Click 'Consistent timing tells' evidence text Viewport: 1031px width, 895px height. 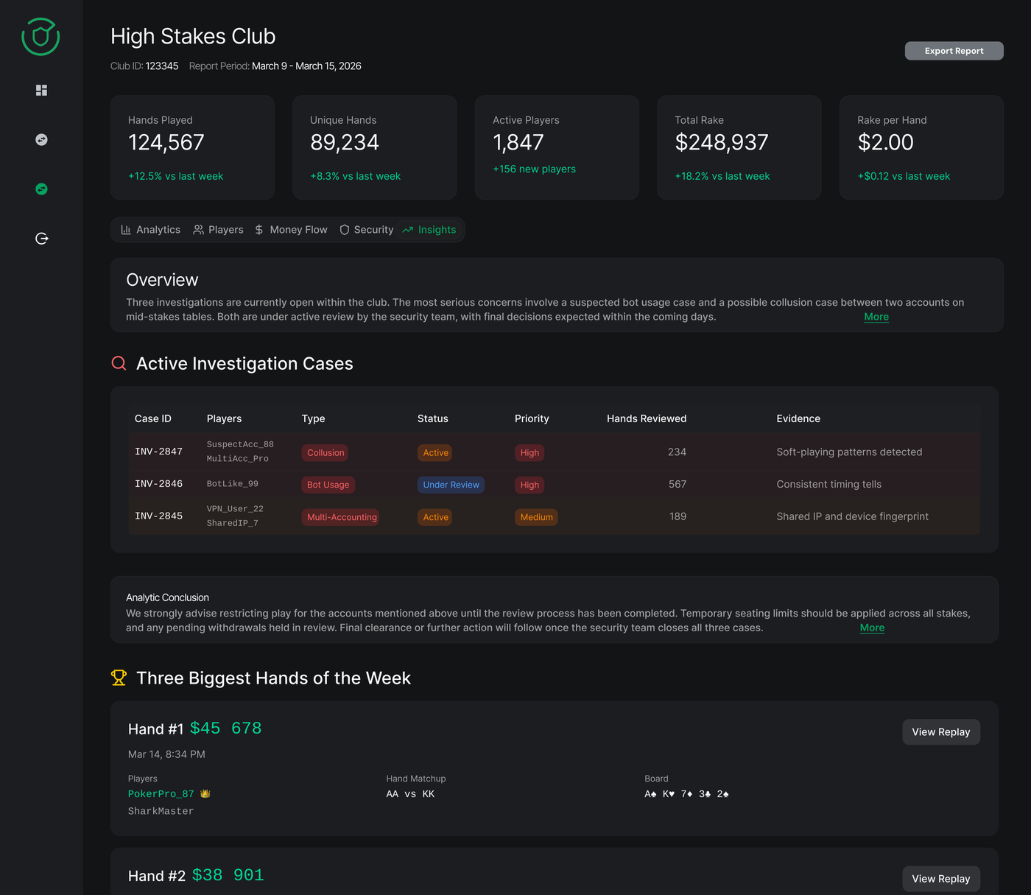click(x=829, y=484)
